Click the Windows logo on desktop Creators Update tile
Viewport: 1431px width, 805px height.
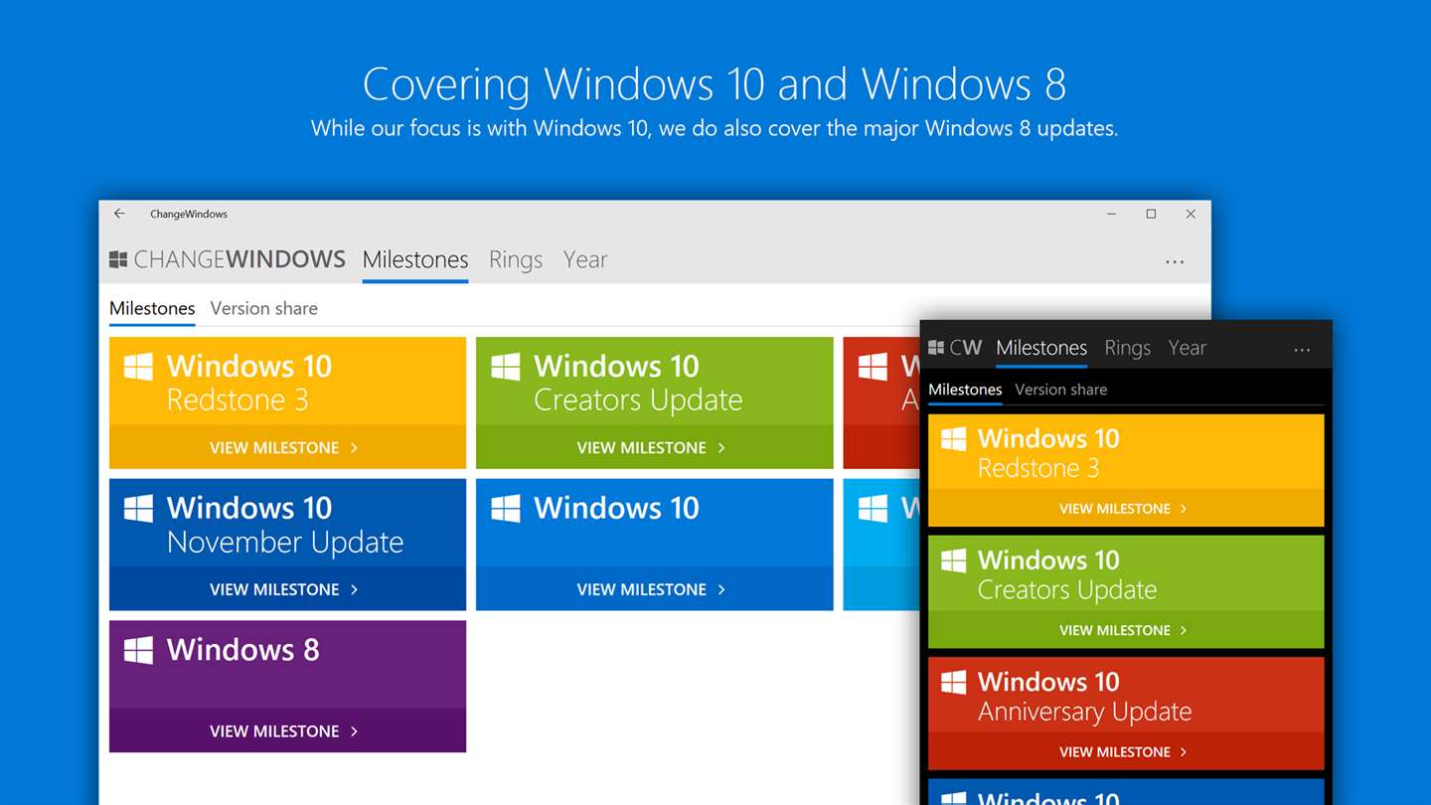(506, 367)
